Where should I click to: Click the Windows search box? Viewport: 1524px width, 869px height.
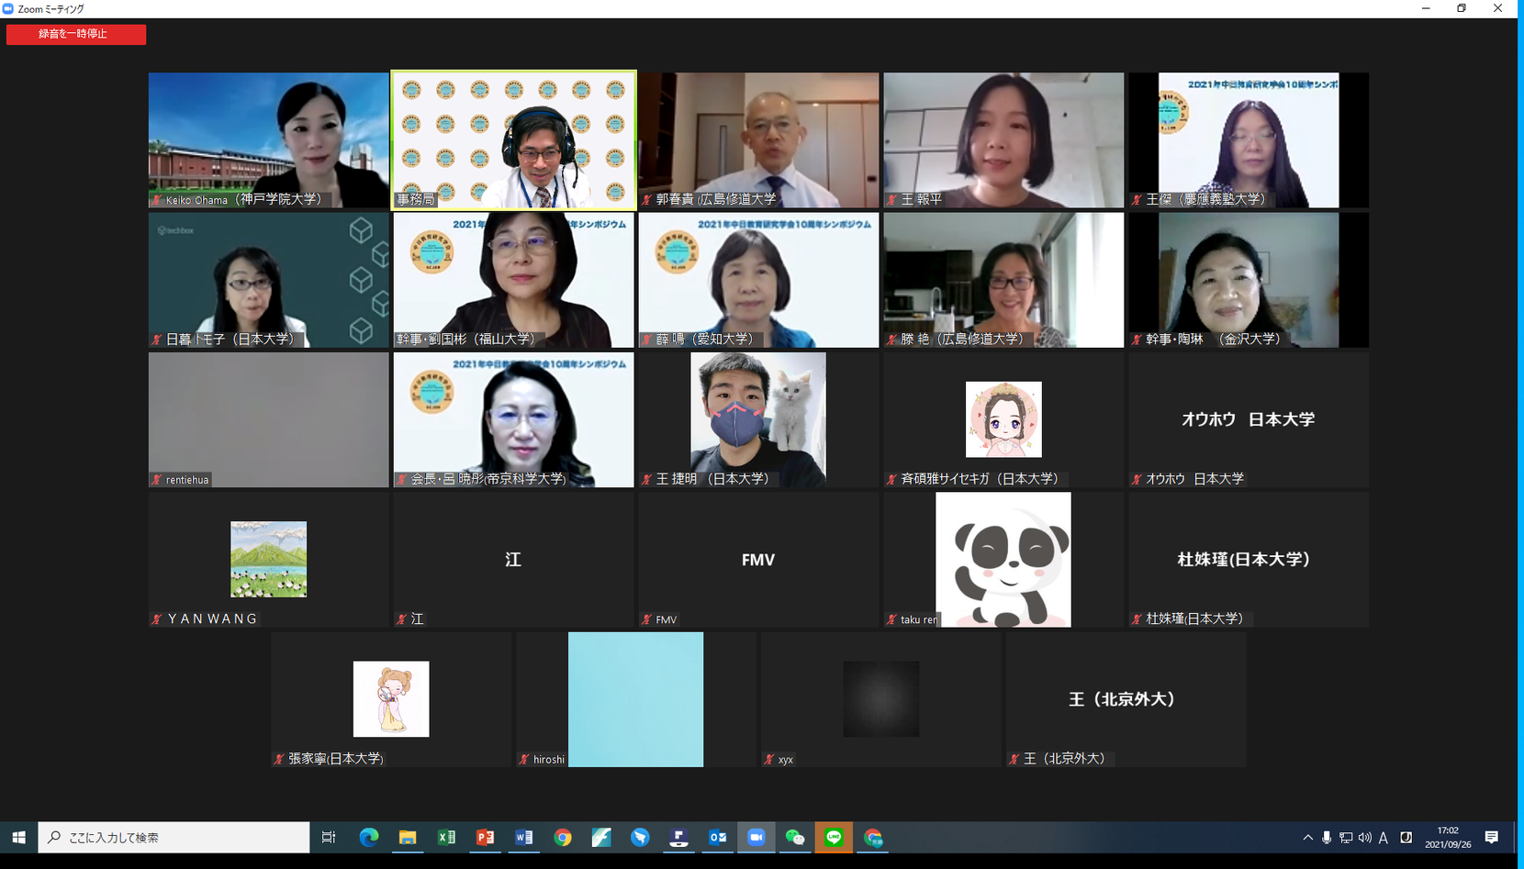pos(174,837)
